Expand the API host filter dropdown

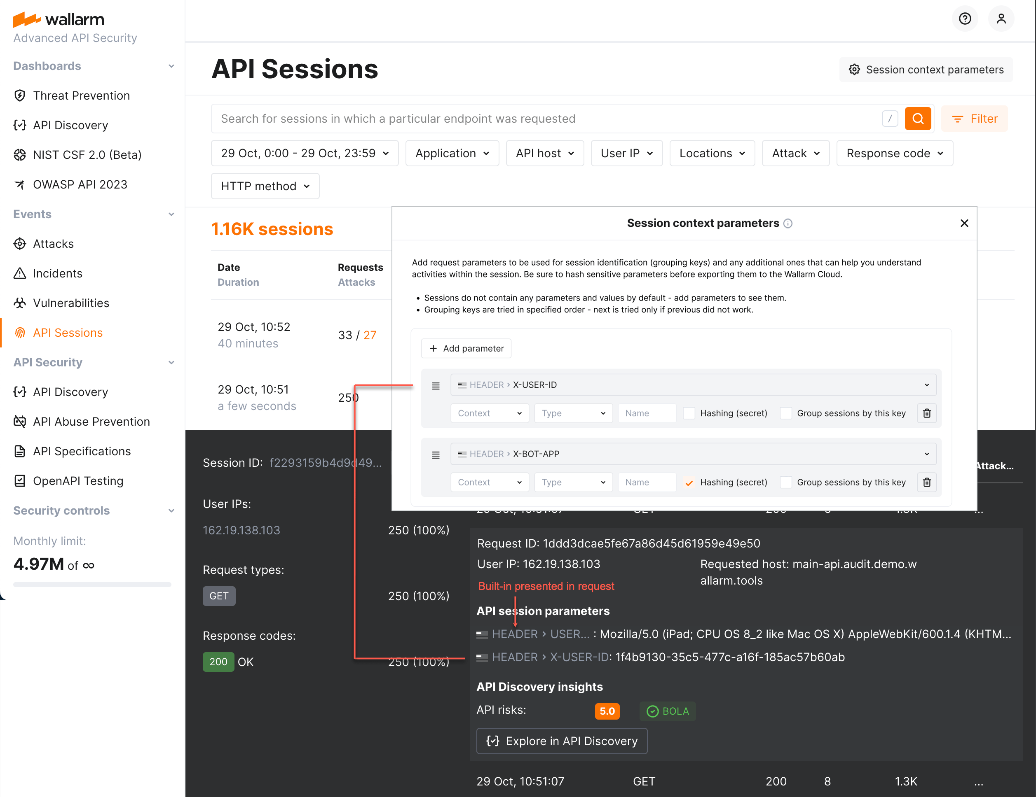(544, 153)
